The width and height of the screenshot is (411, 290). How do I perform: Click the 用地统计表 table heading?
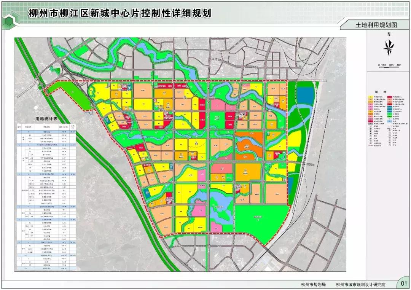(46, 119)
